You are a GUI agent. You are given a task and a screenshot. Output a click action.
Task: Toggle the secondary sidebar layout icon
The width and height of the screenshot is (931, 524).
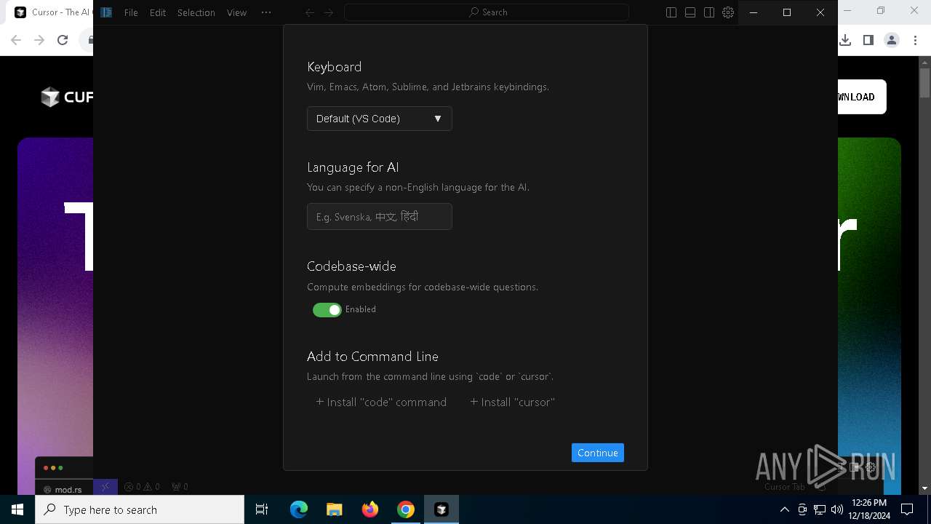pos(709,12)
